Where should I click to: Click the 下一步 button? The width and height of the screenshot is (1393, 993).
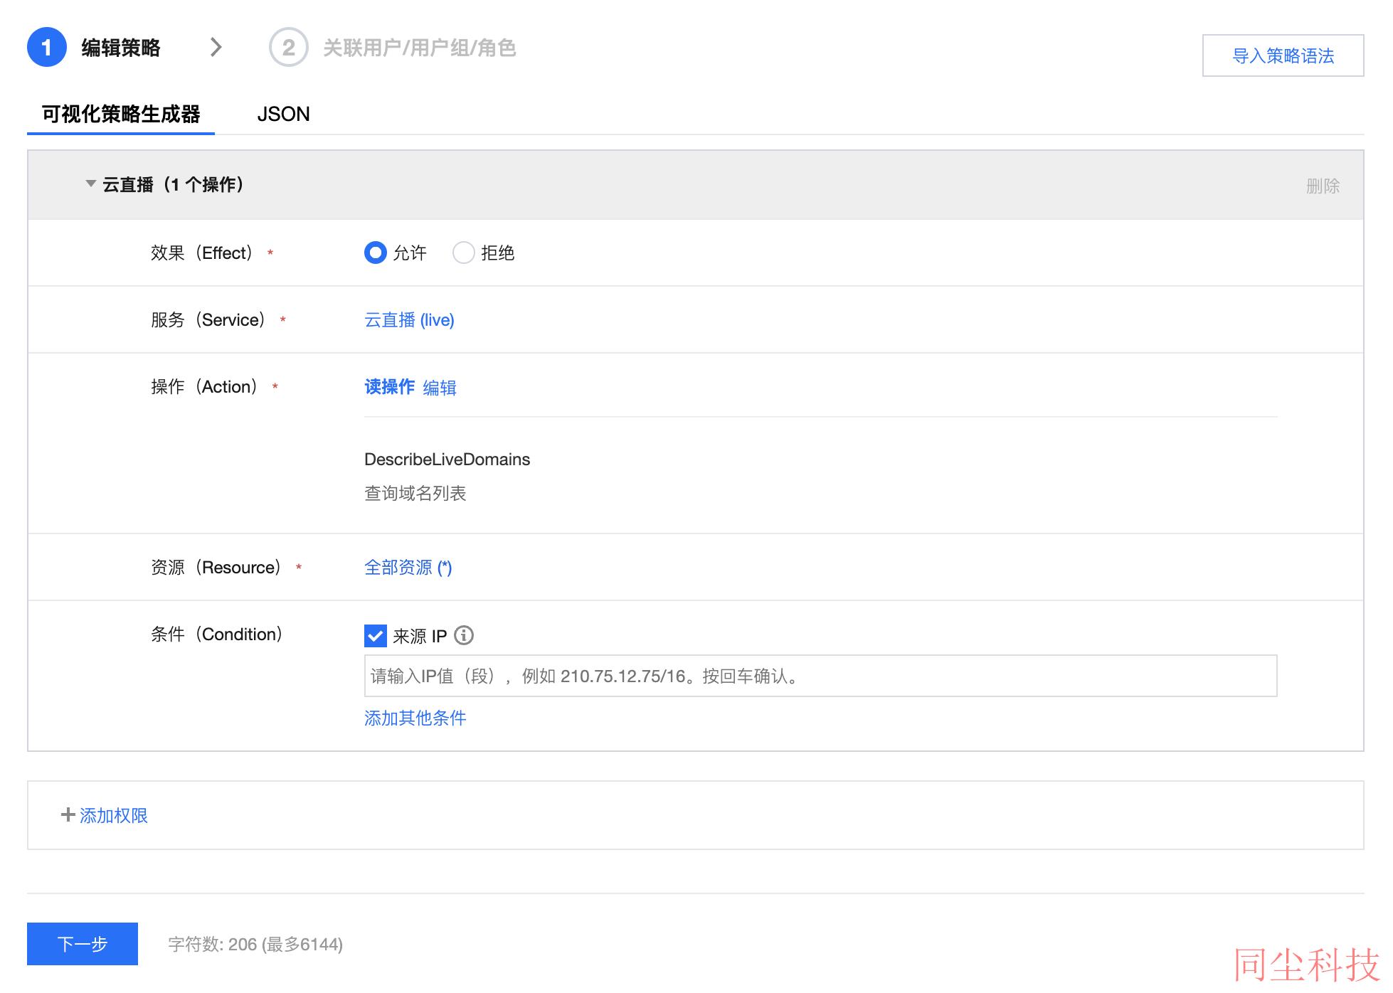point(83,944)
